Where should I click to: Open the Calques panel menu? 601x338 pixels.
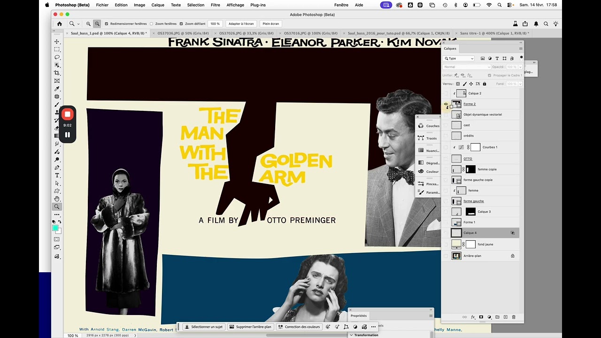tap(520, 48)
